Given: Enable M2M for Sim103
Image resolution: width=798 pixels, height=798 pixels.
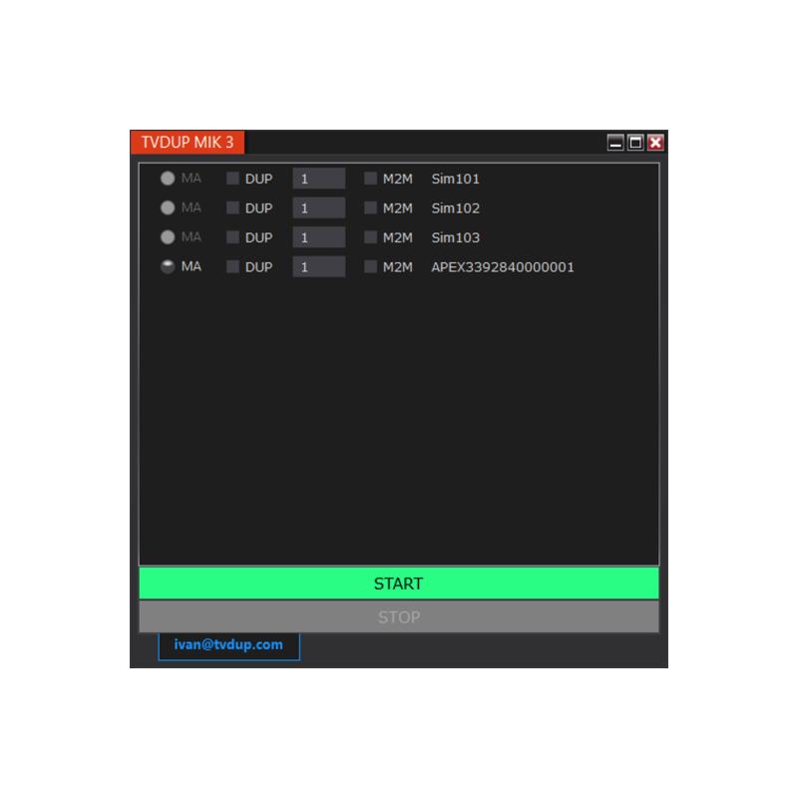Looking at the screenshot, I should (370, 237).
